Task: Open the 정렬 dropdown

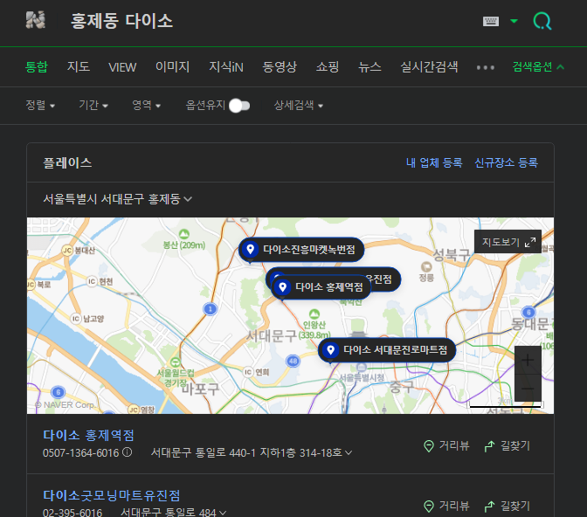Action: click(x=40, y=105)
